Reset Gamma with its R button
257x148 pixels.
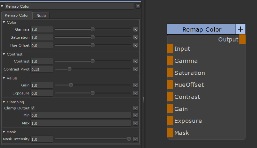(x=136, y=29)
